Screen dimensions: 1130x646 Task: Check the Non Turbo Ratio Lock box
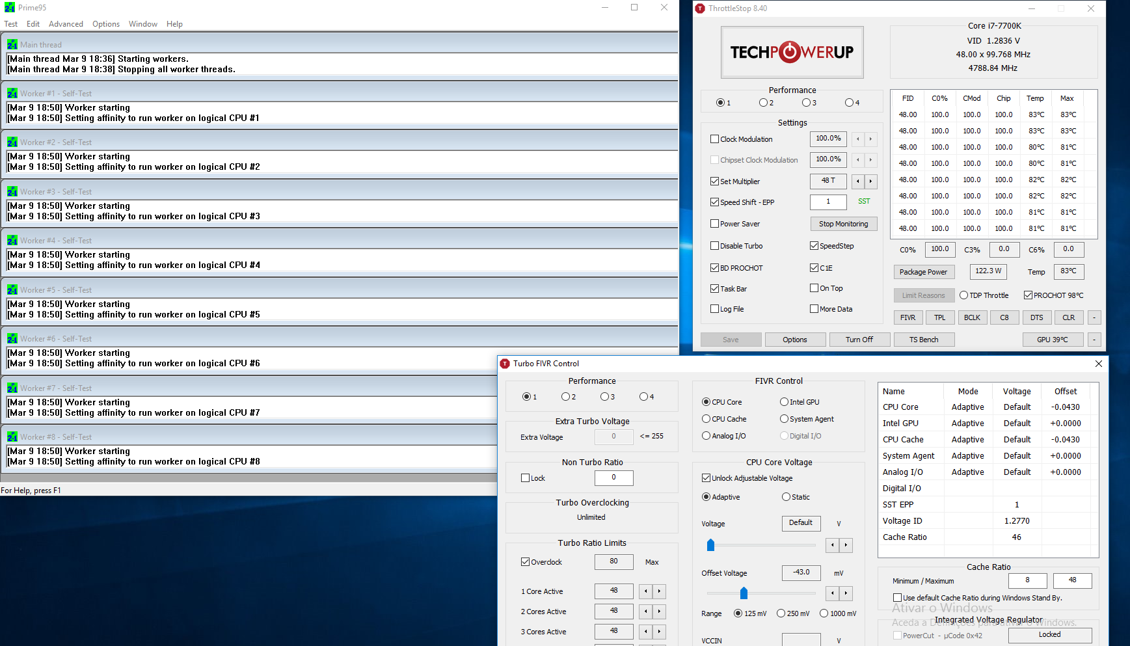point(525,478)
